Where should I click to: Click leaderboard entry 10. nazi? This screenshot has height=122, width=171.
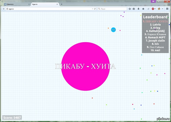click(x=155, y=50)
